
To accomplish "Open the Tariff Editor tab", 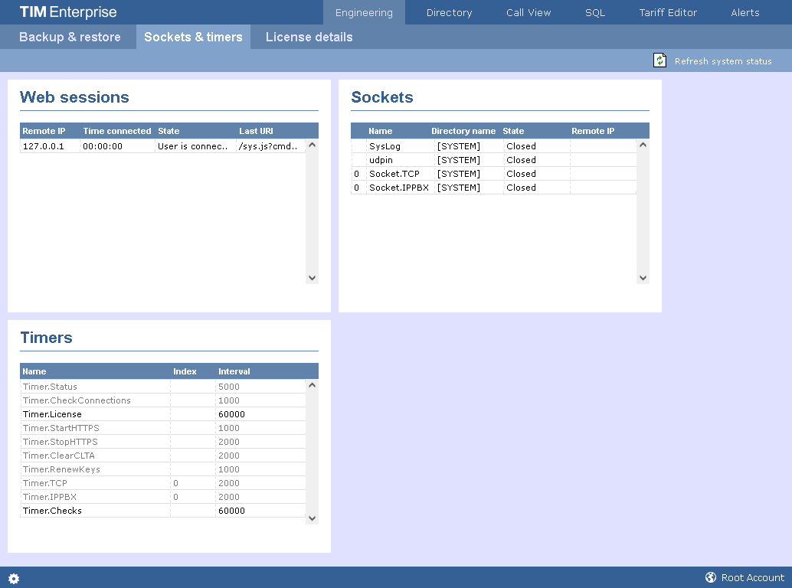I will click(668, 12).
